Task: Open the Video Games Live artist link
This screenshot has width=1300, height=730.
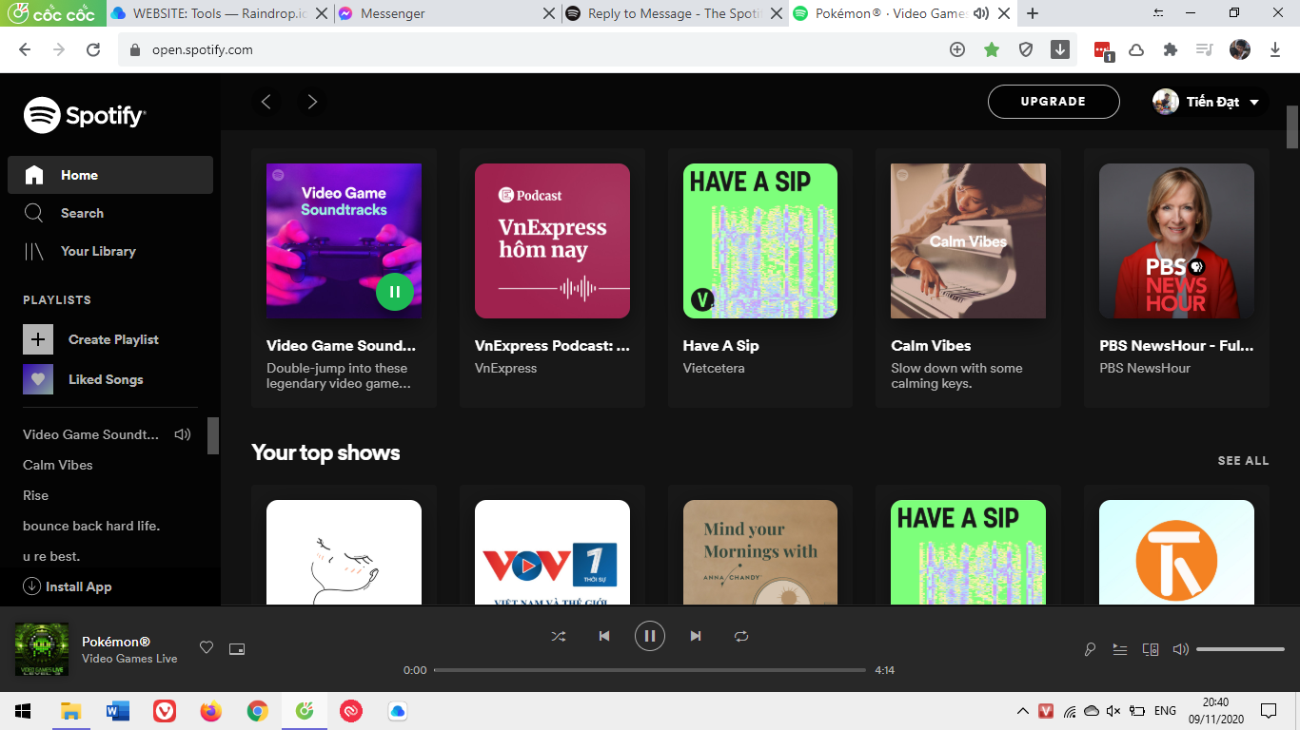Action: [x=129, y=659]
